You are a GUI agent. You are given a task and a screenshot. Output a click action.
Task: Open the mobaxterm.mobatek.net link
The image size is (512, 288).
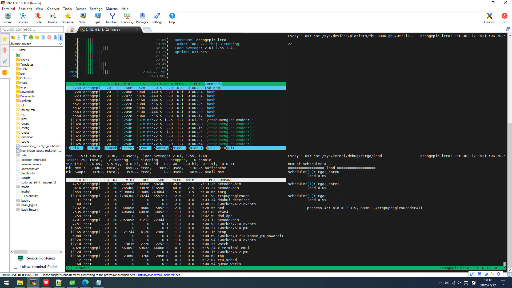pos(159,275)
